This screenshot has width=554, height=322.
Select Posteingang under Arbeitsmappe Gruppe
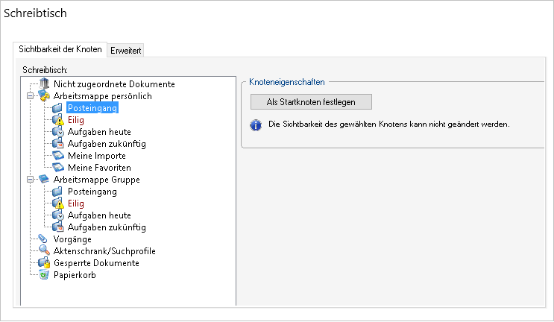coord(92,192)
